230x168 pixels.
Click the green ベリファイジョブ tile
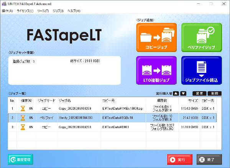[201, 37]
